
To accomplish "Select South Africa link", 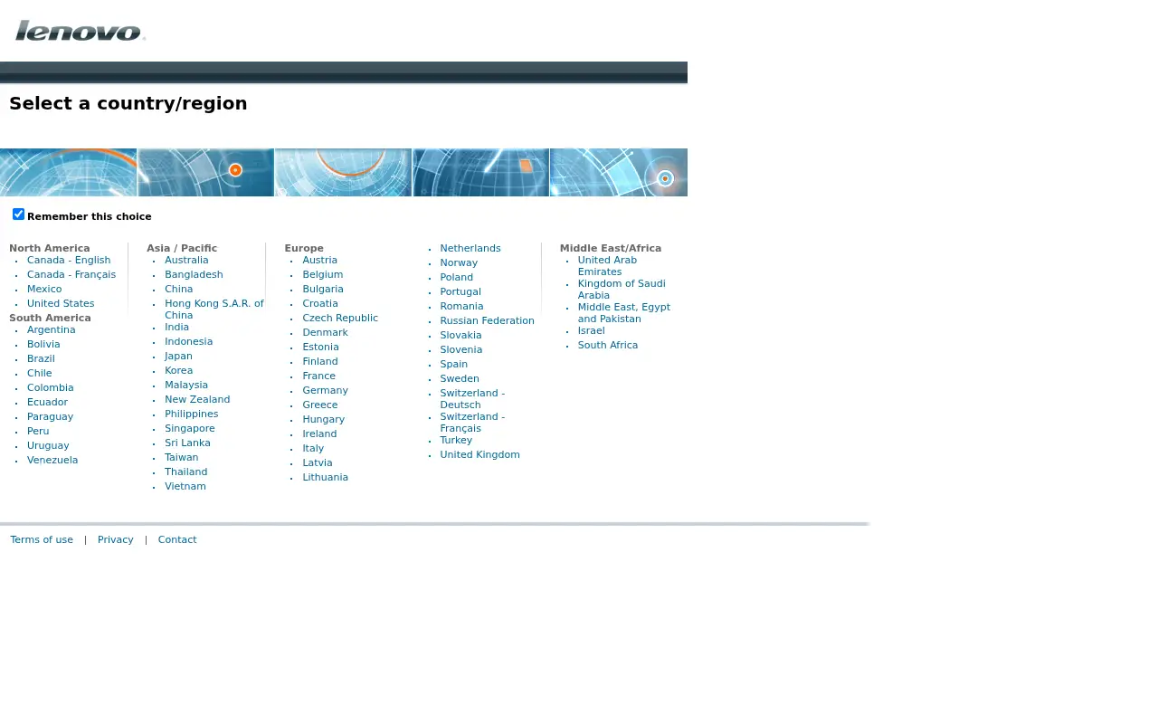I will click(608, 346).
